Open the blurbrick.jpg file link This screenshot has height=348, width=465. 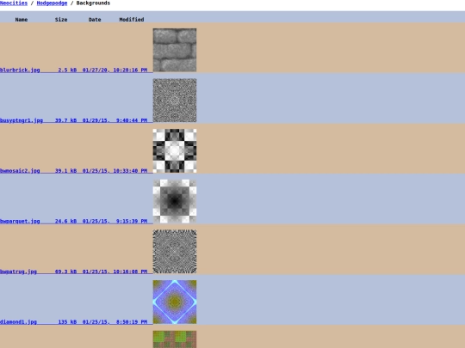pos(20,70)
